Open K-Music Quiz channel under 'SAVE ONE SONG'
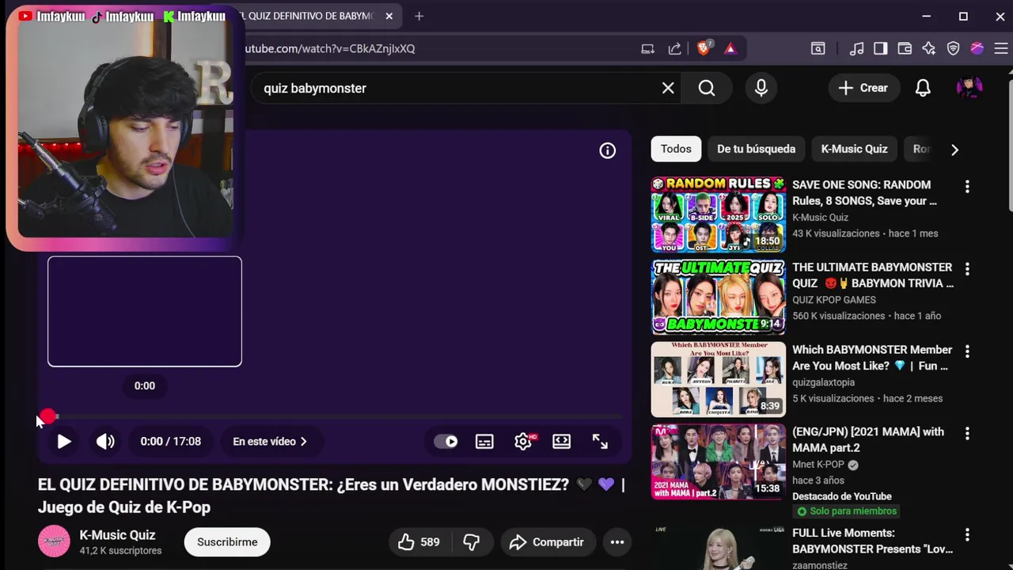The height and width of the screenshot is (570, 1013). 820,218
